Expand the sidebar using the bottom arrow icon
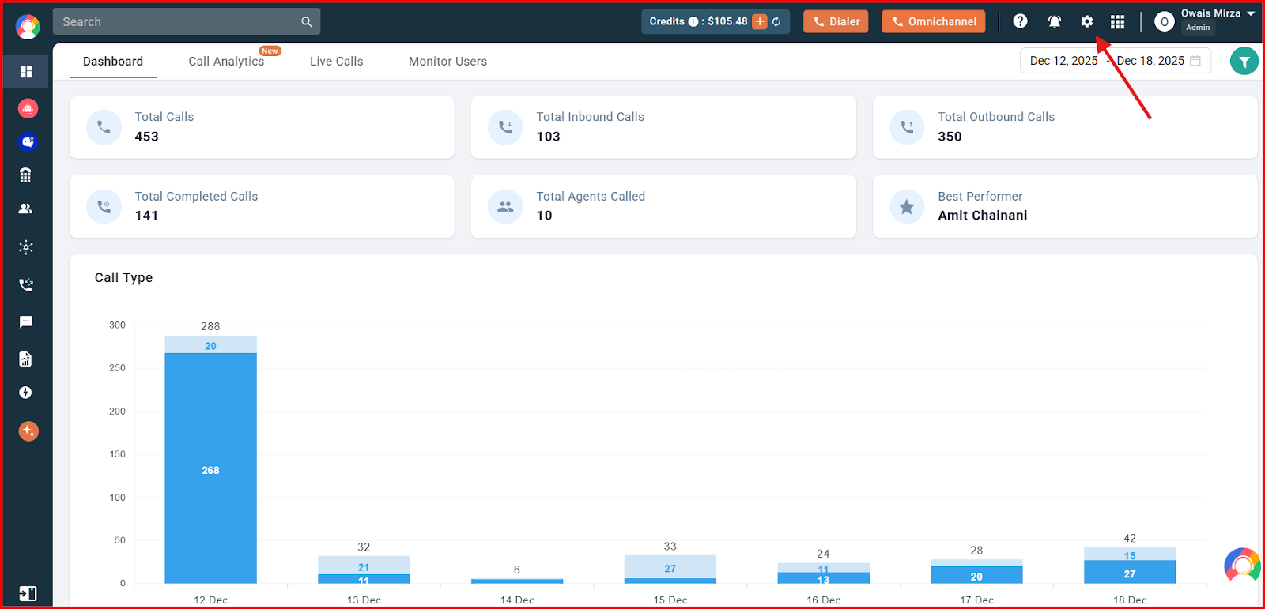 (x=27, y=594)
